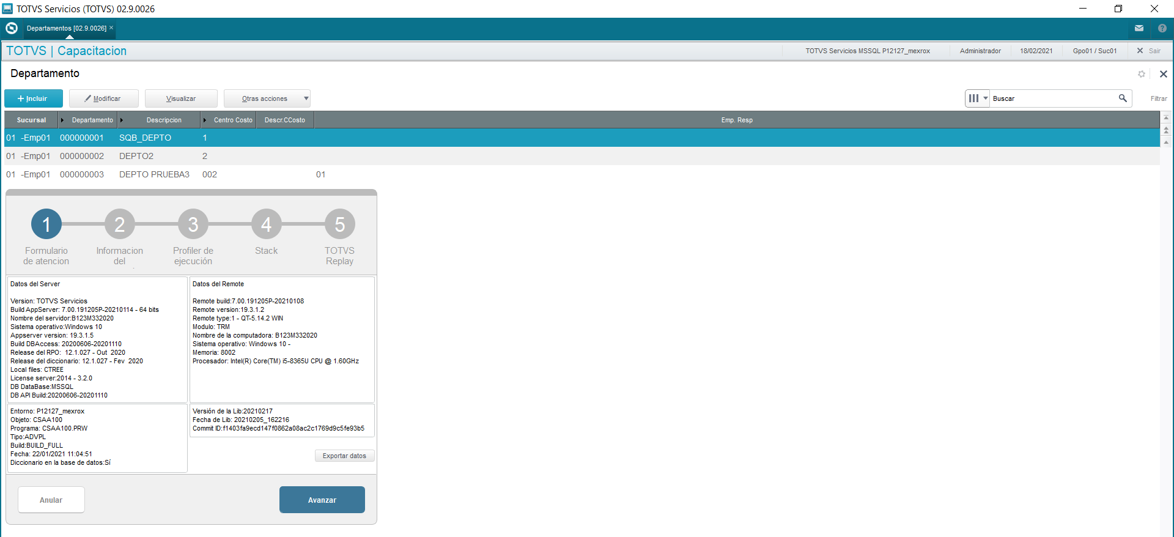The height and width of the screenshot is (537, 1174).
Task: Click the Datos del Remote heading
Action: (218, 284)
